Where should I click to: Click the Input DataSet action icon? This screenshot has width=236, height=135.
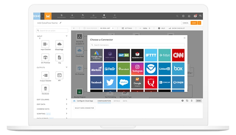45,44
